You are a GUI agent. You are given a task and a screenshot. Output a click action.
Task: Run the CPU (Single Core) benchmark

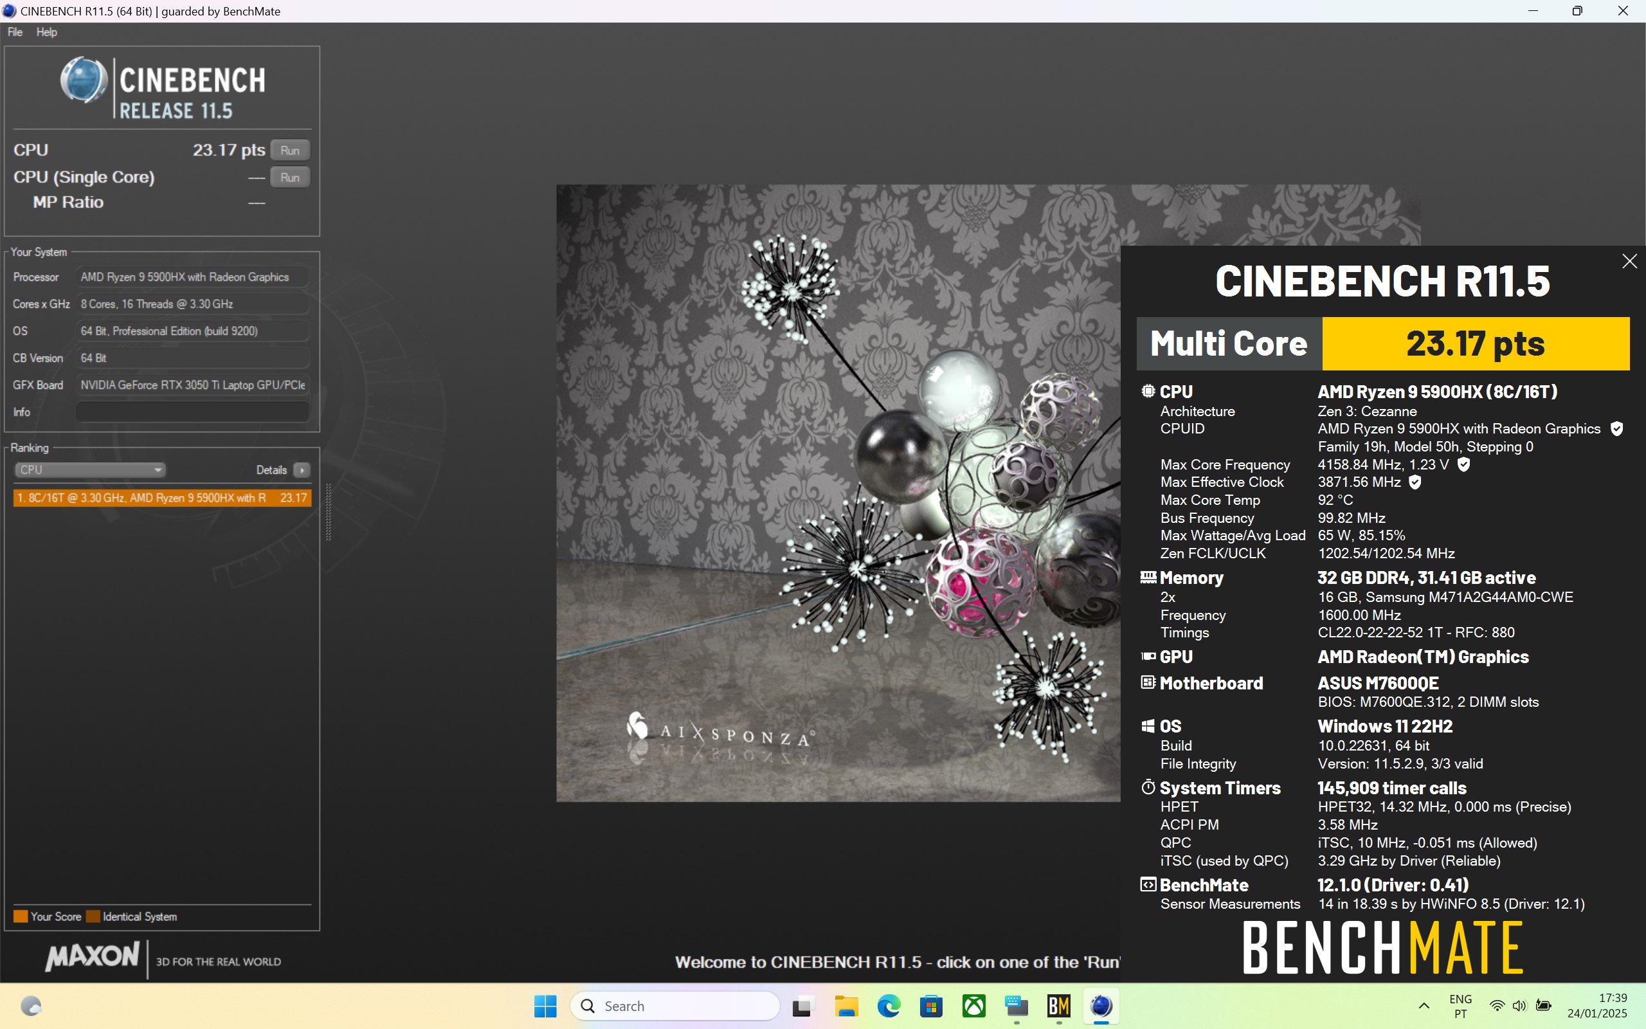coord(290,177)
